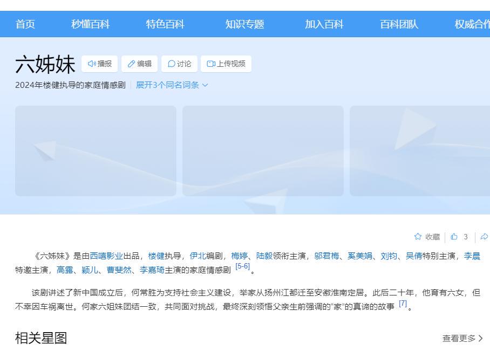Open the 奚美娟 link
Screen dimensions: 490x351
[x=360, y=256]
